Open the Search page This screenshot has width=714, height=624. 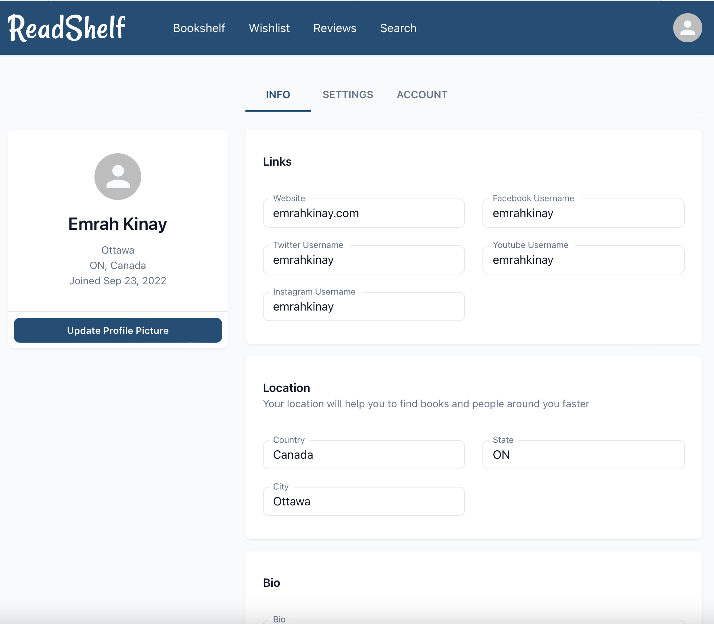tap(398, 28)
